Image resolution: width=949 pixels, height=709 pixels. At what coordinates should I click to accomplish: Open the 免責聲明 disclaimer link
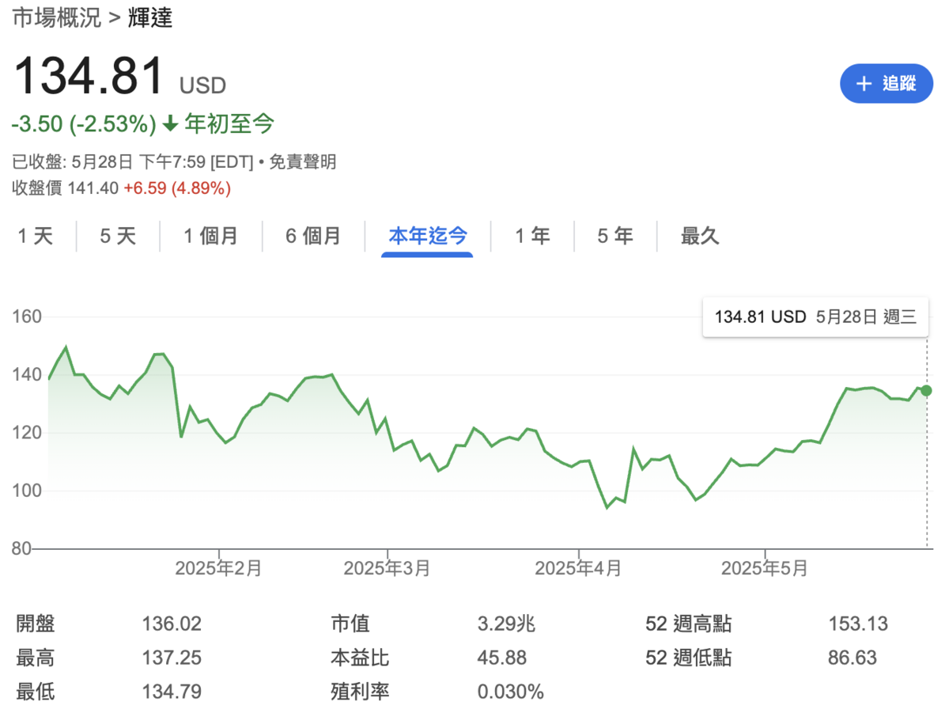point(304,161)
